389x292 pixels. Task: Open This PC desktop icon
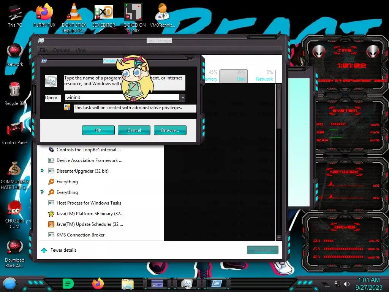coord(15,16)
